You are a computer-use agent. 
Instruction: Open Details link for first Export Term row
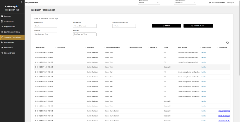click(203, 52)
